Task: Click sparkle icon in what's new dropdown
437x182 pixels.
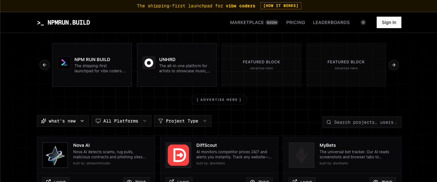Action: point(44,121)
